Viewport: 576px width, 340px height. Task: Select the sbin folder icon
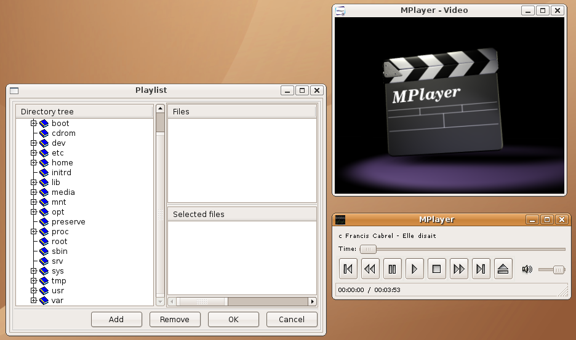44,251
